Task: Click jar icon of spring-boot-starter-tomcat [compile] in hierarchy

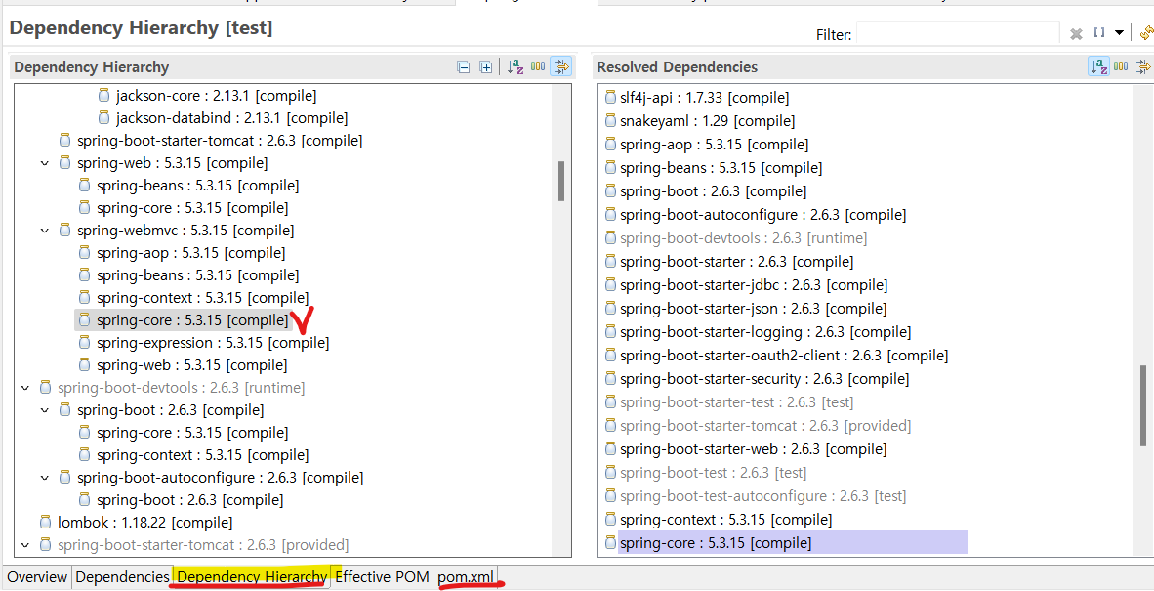Action: pyautogui.click(x=64, y=141)
